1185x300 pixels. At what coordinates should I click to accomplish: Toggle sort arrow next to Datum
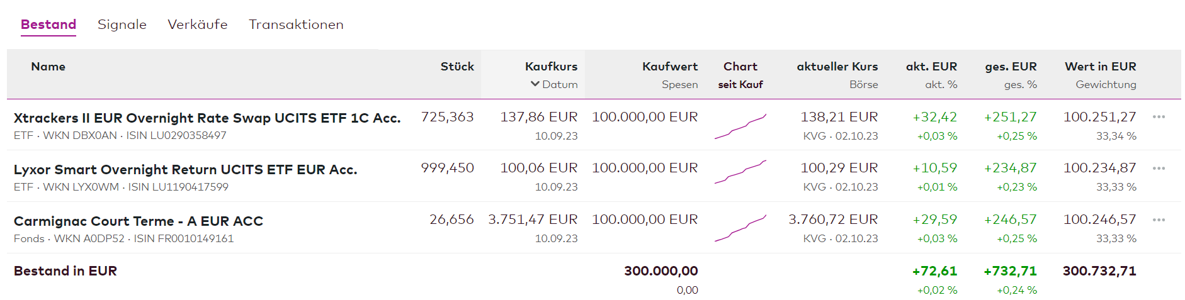coord(535,84)
